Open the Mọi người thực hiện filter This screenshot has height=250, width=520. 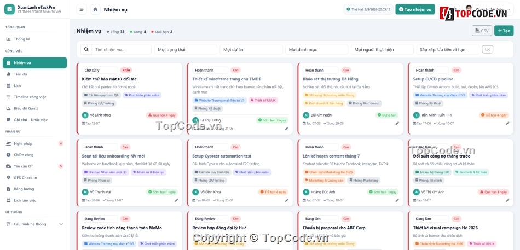(x=383, y=49)
